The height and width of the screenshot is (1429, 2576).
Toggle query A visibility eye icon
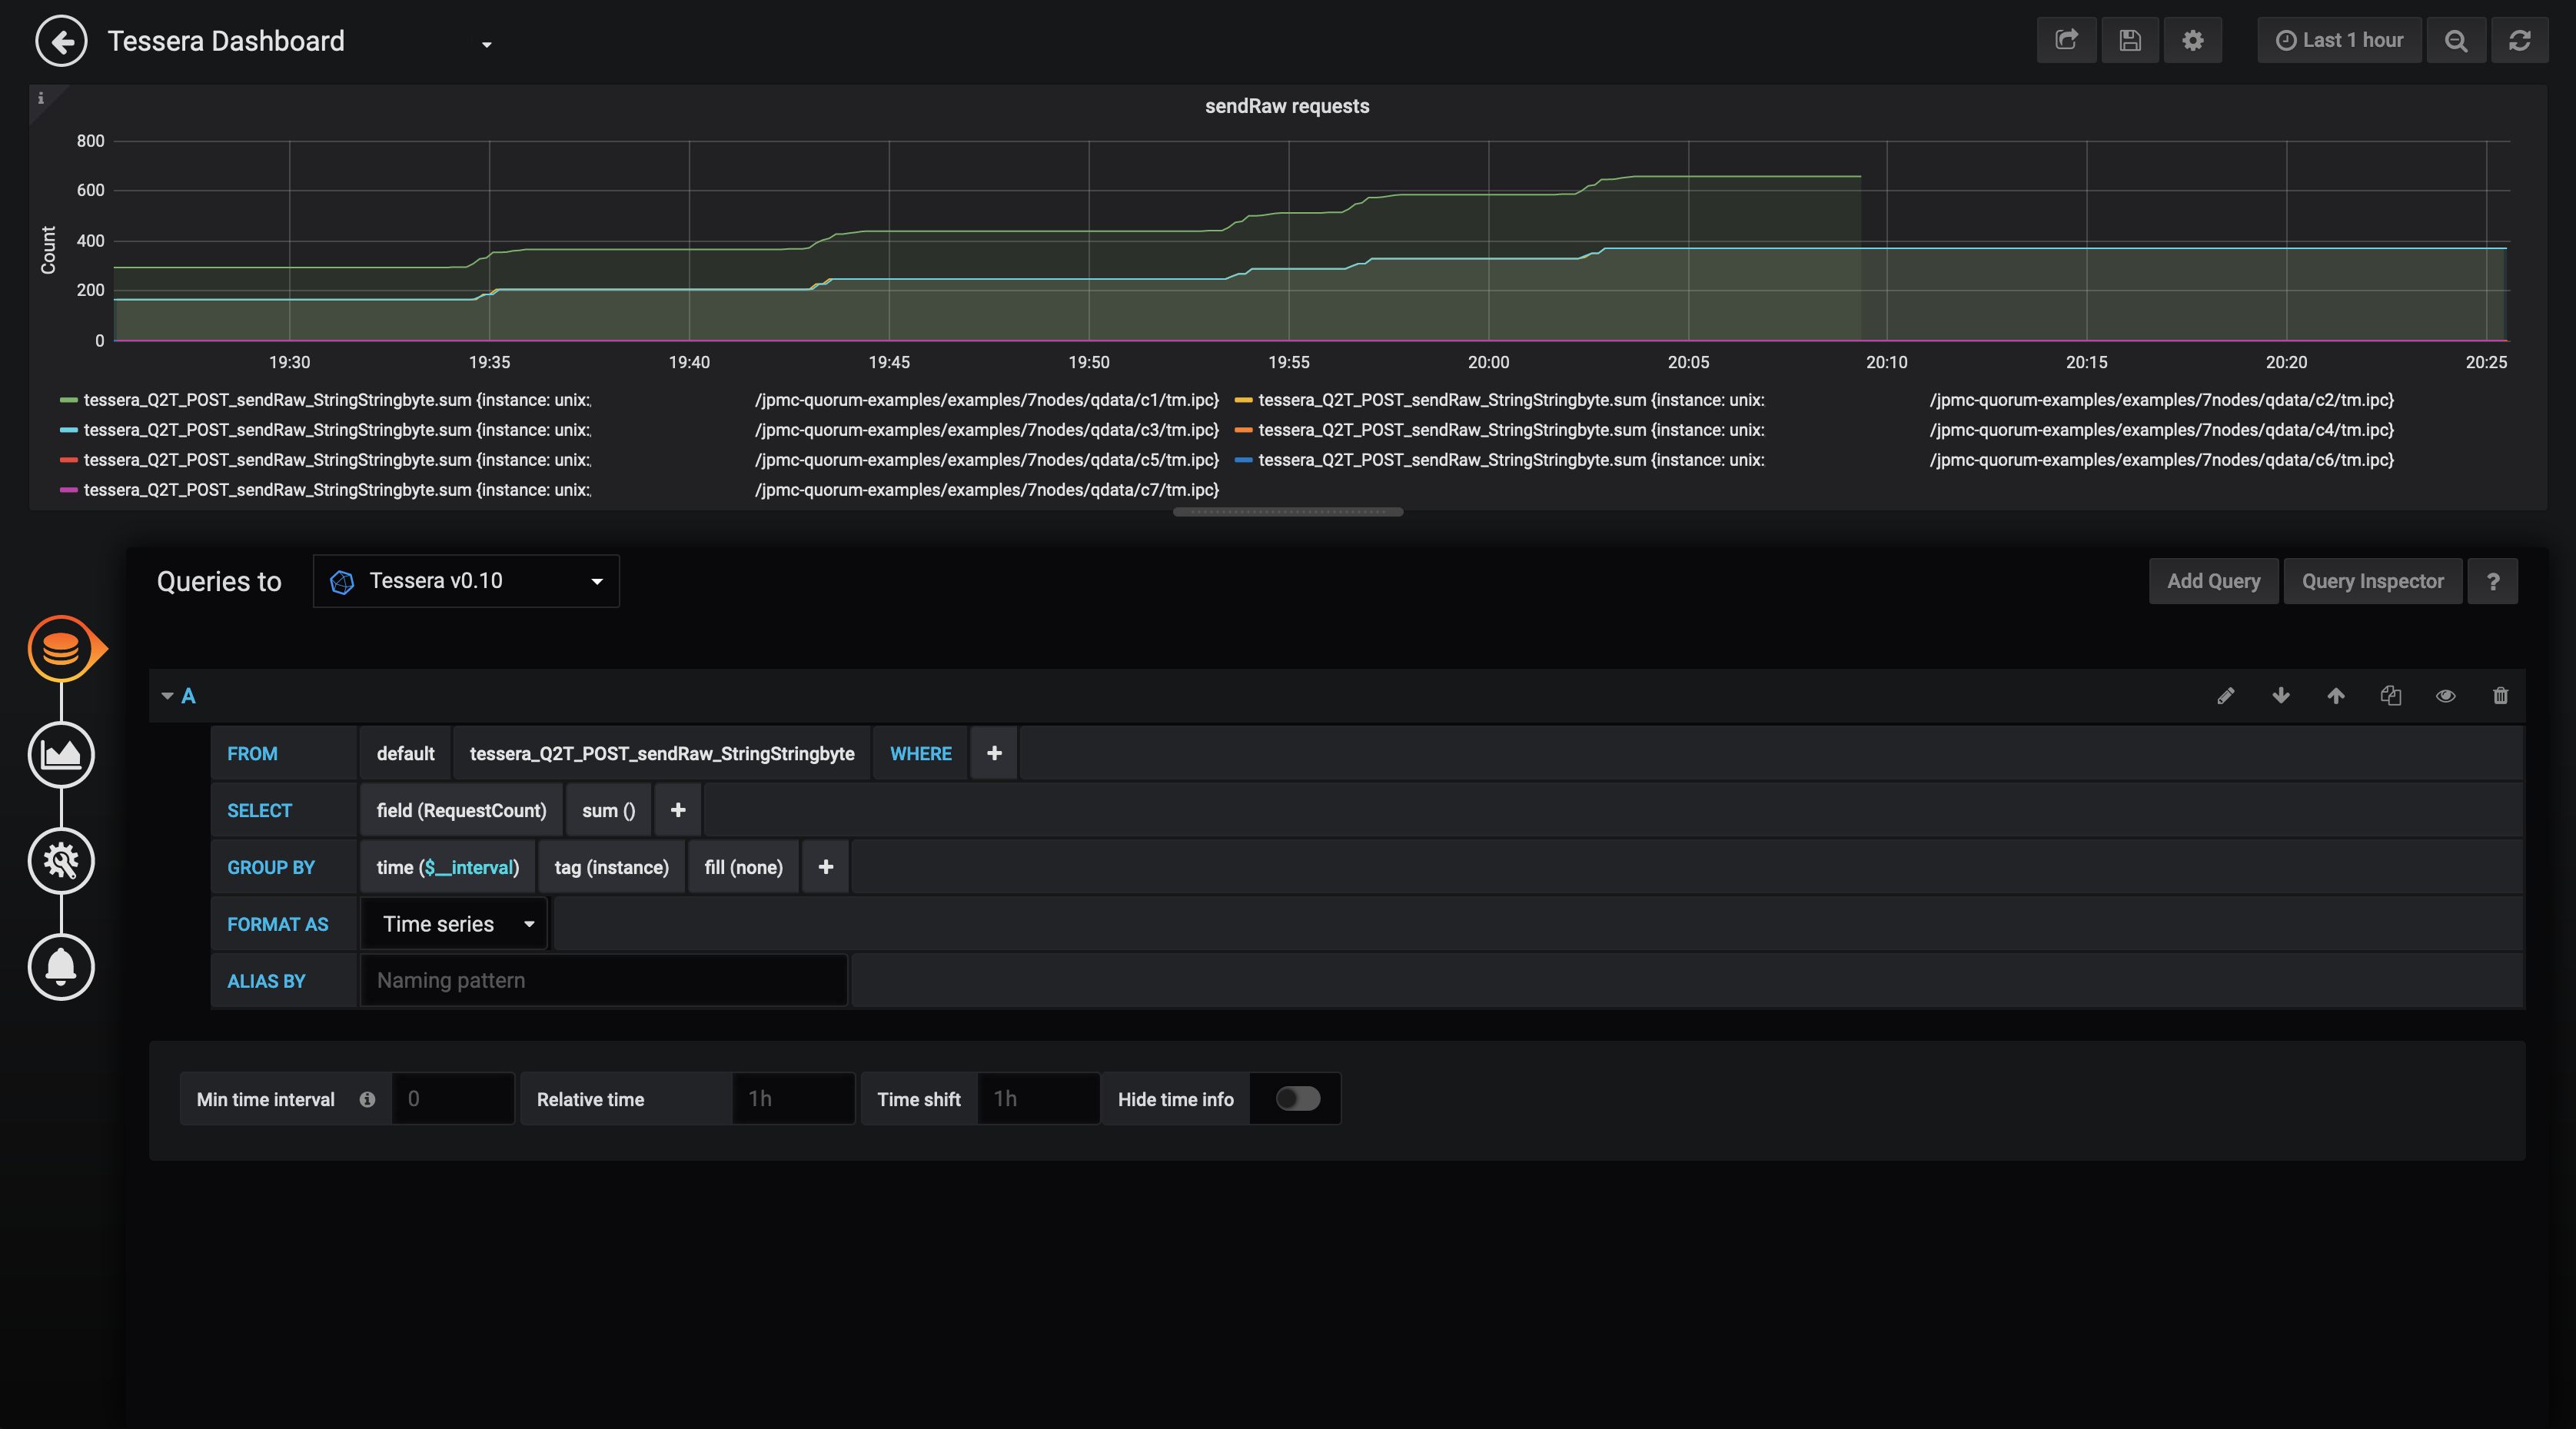pyautogui.click(x=2445, y=696)
